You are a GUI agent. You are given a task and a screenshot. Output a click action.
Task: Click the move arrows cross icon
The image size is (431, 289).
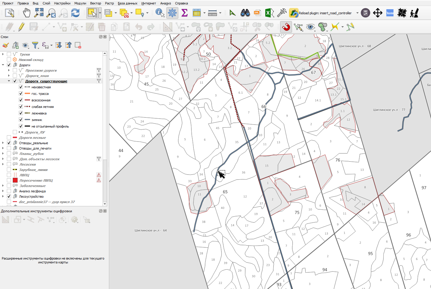(378, 13)
